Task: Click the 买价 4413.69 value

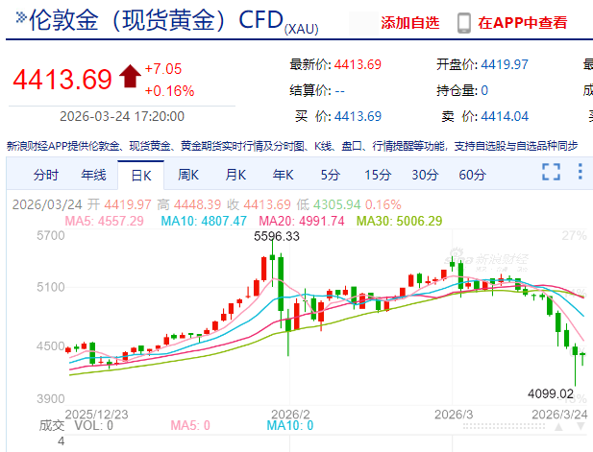Action: pyautogui.click(x=358, y=116)
